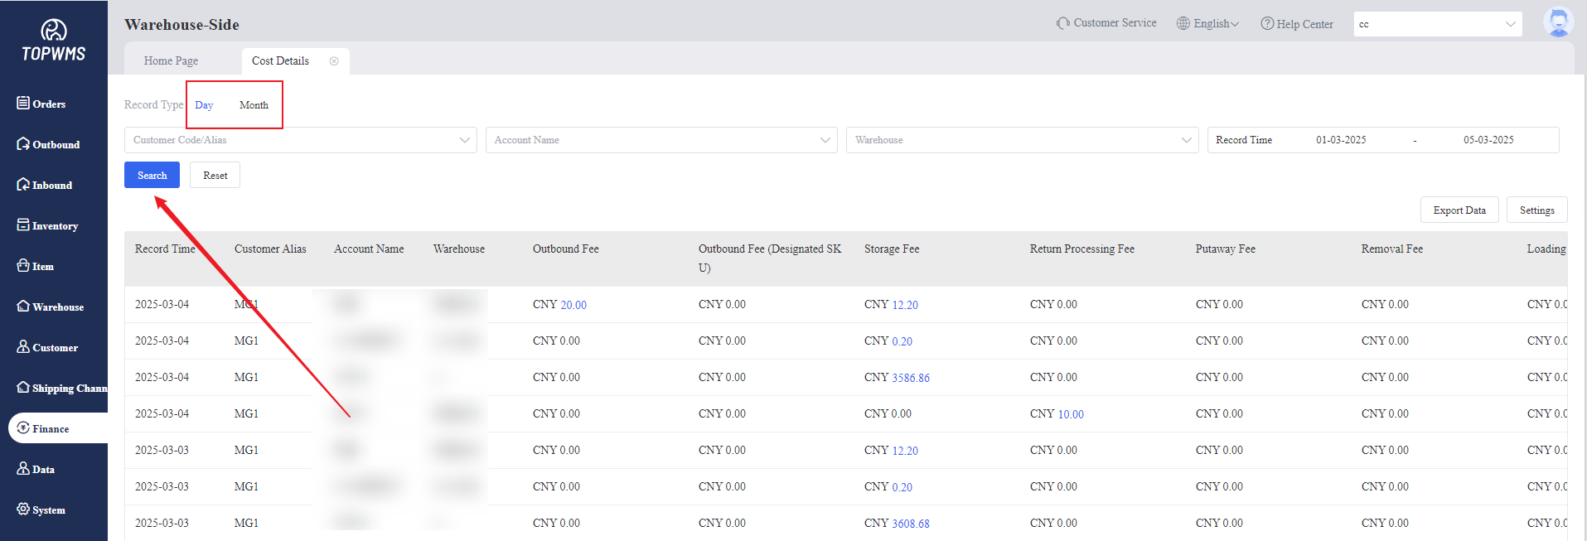Switch record type to Month
This screenshot has width=1587, height=541.
254,105
